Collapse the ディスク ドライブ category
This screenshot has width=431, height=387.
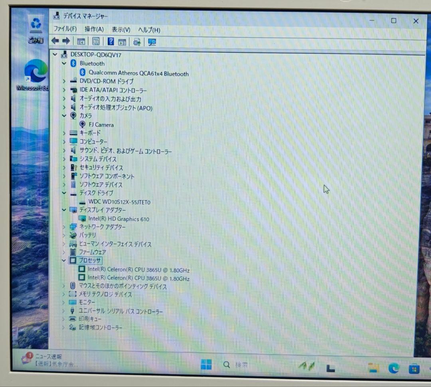pos(64,193)
